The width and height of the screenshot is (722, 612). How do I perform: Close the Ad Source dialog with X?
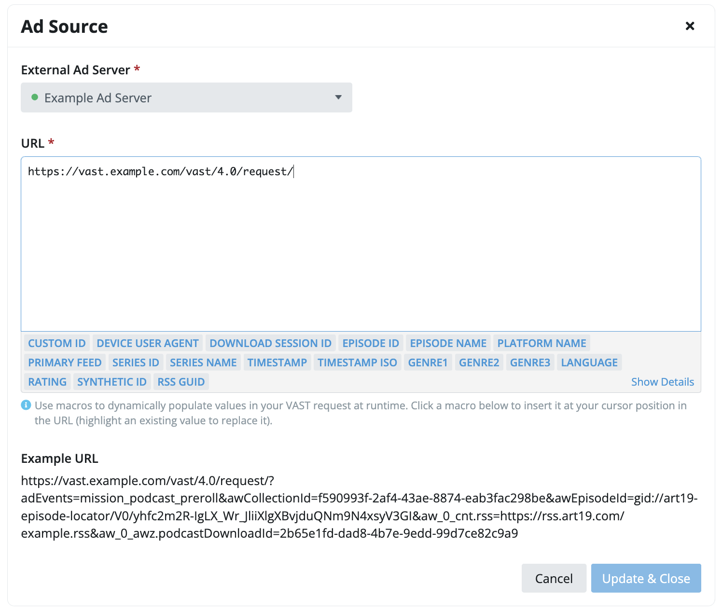pyautogui.click(x=690, y=26)
